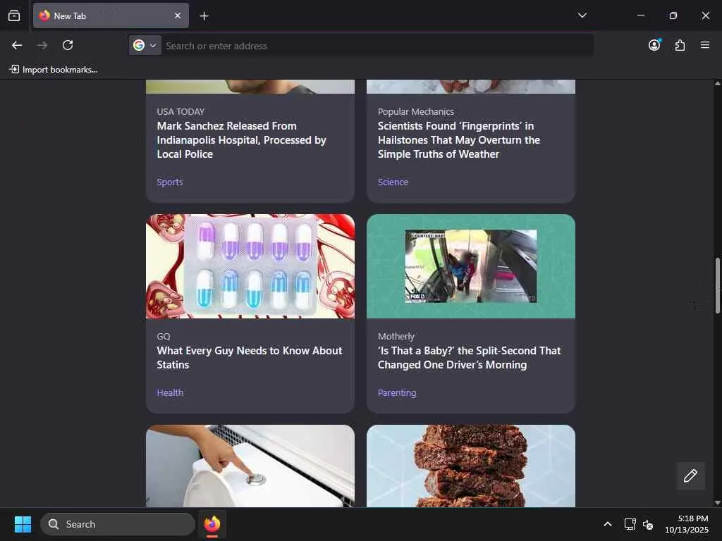Open What Every Guy Needs to Know About Statins
Screen dimensions: 722x541
[249, 357]
